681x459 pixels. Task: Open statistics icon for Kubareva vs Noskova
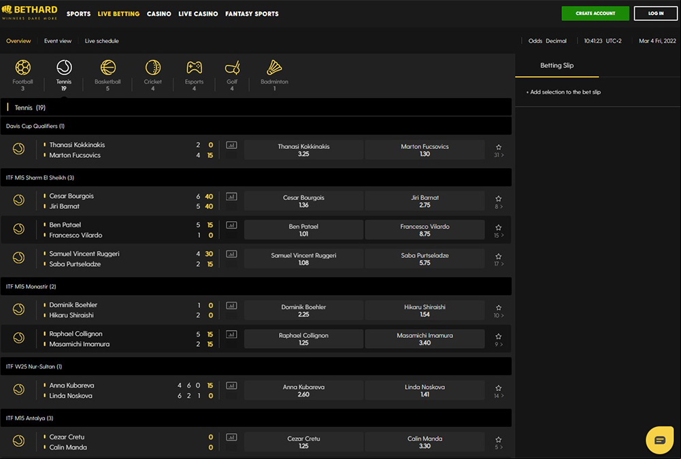pos(231,386)
